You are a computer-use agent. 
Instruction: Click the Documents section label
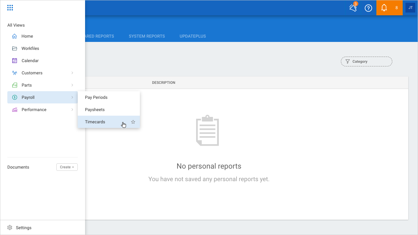pos(18,167)
